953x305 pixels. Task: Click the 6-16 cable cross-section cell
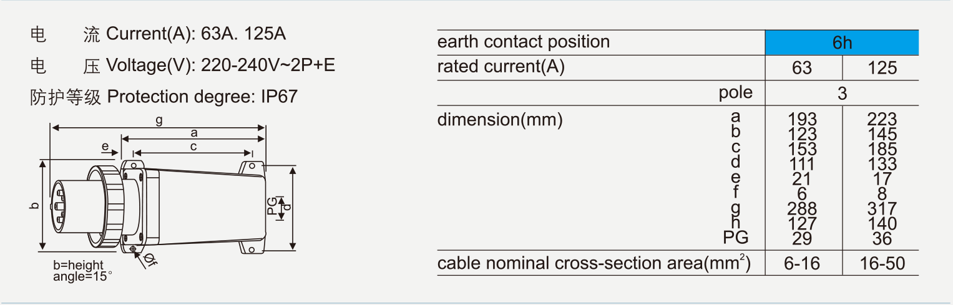click(802, 264)
